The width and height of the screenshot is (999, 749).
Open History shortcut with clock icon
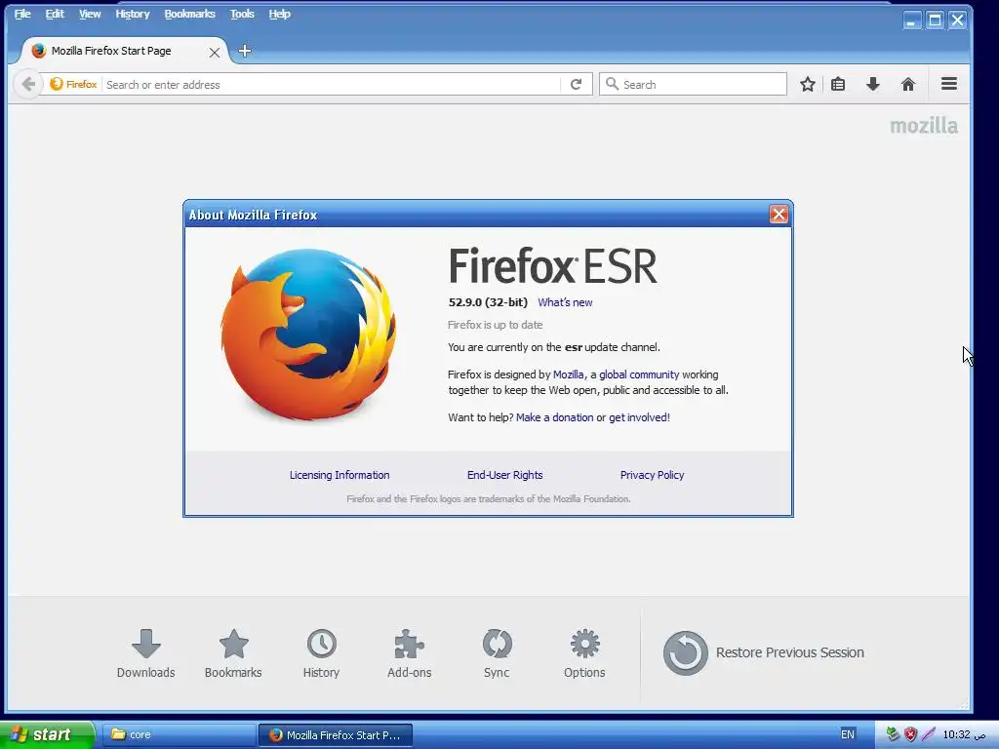pos(321,652)
